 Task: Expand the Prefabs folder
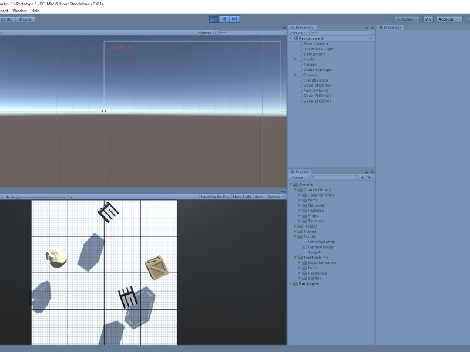pos(296,226)
